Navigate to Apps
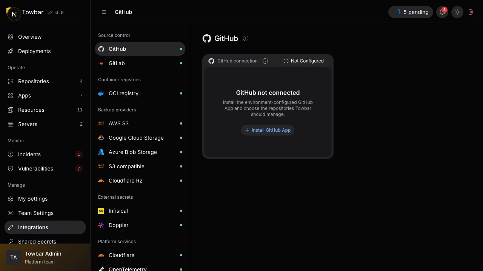Viewport: 483px width, 271px height. 45,96
